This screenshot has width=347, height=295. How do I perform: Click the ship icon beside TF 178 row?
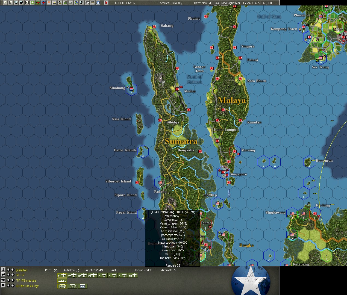[3, 280]
